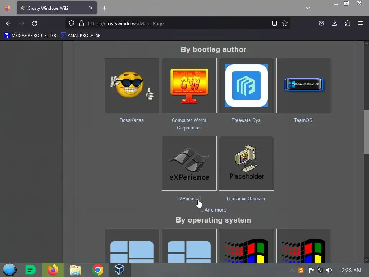369x277 pixels.
Task: Click scrollbar down arrow
Action: point(366,260)
